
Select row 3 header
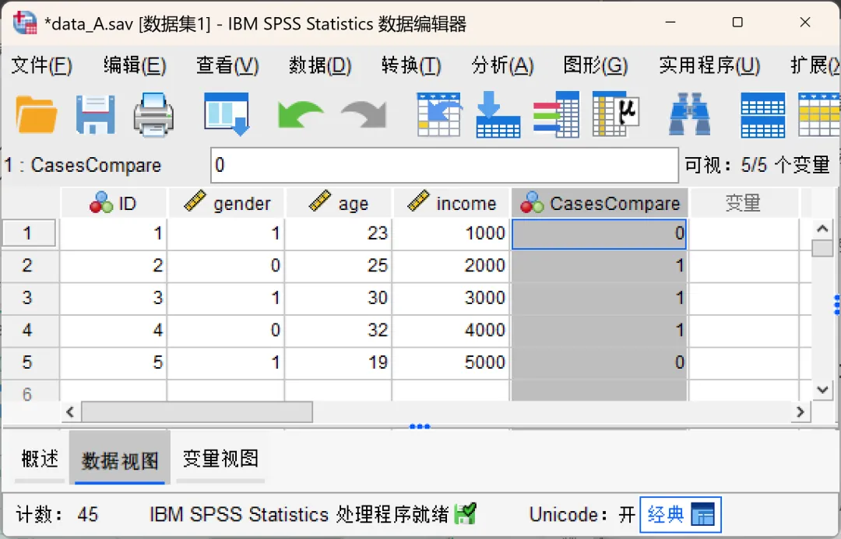coord(29,298)
